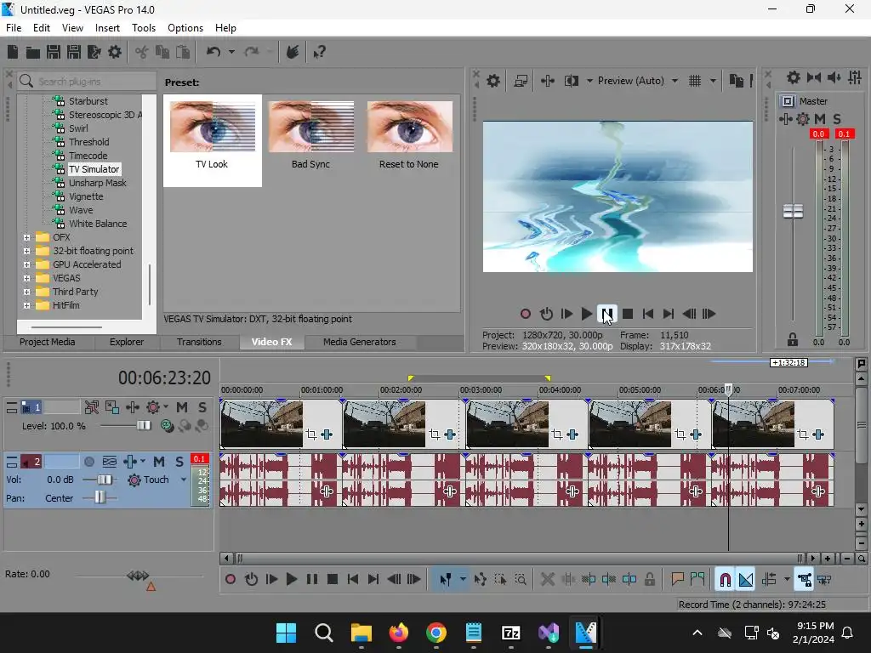Toggle Automatic Crossfades button

click(x=746, y=580)
